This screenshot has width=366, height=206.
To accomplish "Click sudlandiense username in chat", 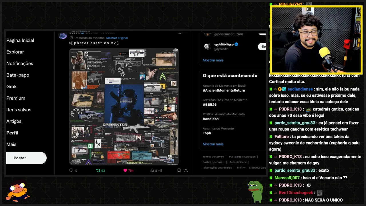I will click(x=300, y=89).
